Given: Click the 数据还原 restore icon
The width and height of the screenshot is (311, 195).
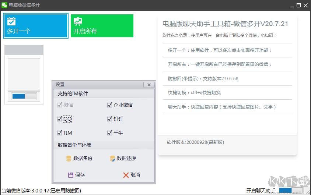Looking at the screenshot, I should click(x=113, y=159).
